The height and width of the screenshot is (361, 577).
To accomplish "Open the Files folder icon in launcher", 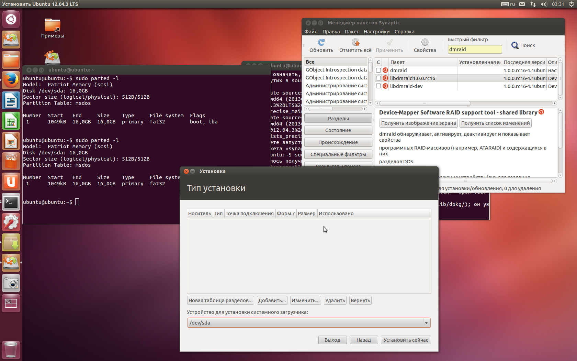I will [x=11, y=60].
